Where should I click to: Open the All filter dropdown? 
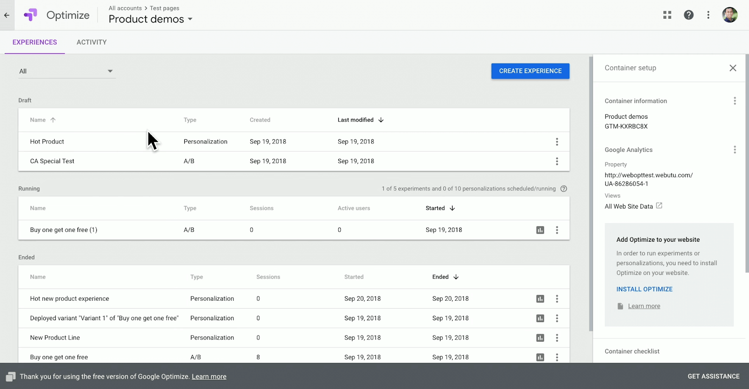[67, 71]
